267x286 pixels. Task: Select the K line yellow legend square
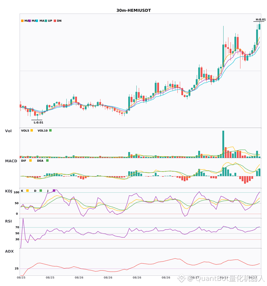(x=27, y=191)
